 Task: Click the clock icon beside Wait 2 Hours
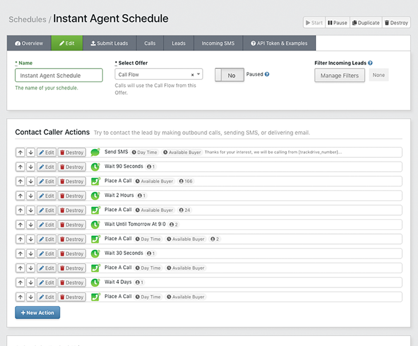(x=96, y=196)
